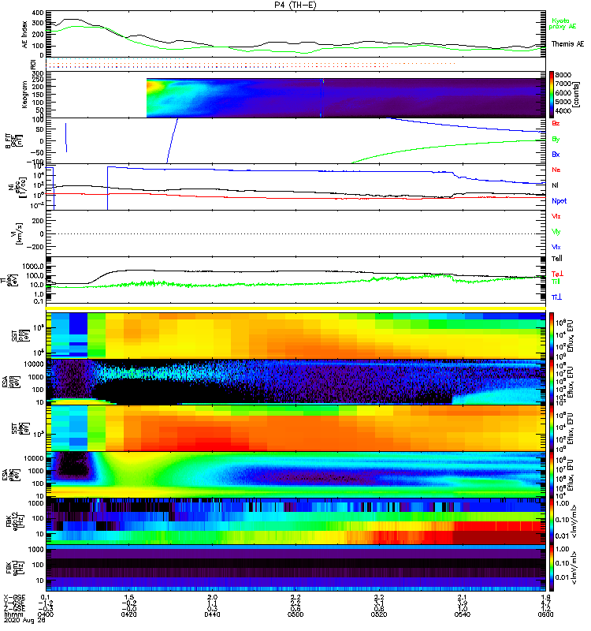Viewport: 591px width, 631px height.
Task: Click the black Tell temperature legend label
Action: (x=557, y=259)
